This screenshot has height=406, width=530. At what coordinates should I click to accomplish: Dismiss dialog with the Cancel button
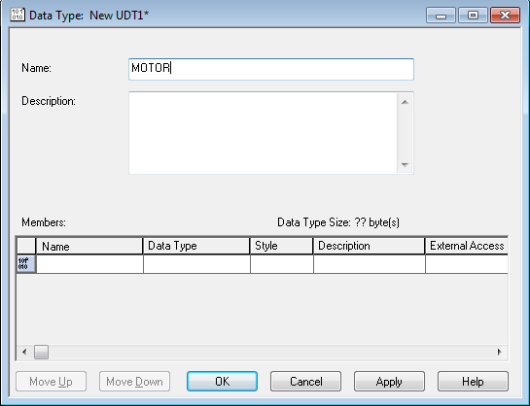coord(305,382)
